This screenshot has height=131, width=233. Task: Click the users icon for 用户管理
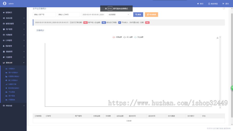(4, 29)
